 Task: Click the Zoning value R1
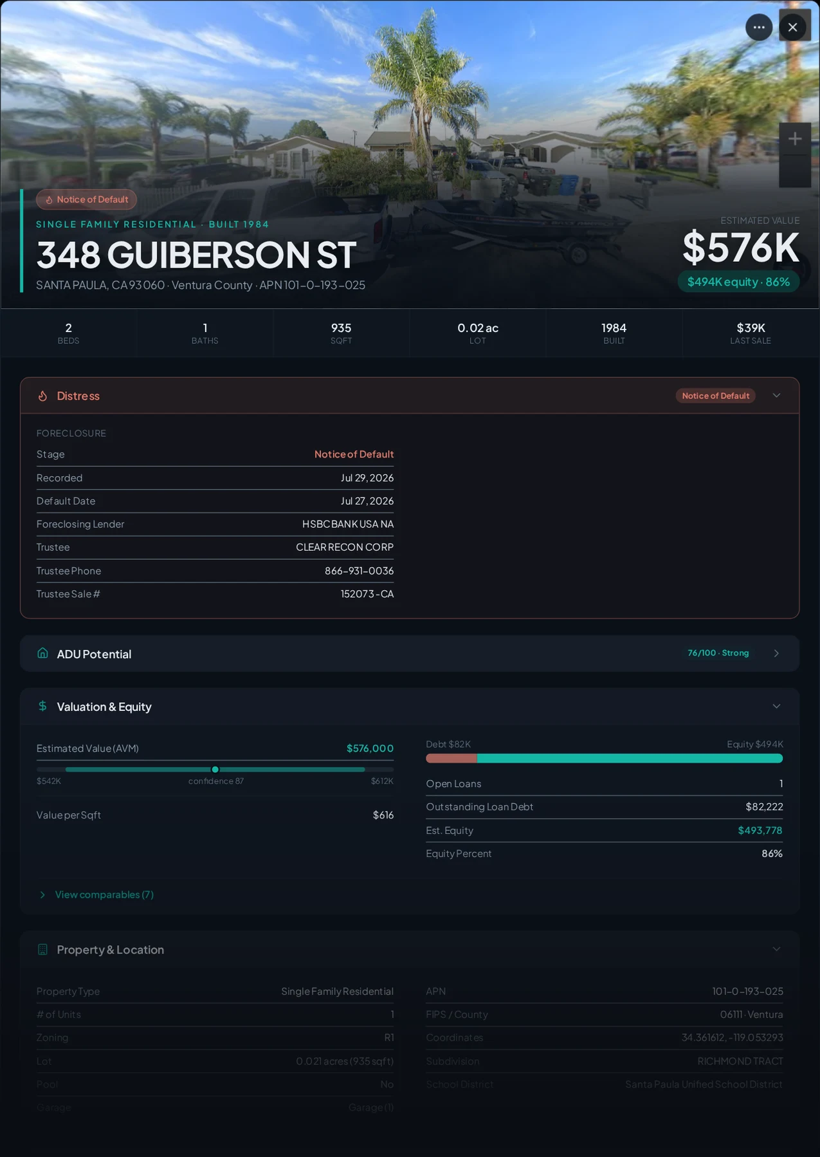389,1037
